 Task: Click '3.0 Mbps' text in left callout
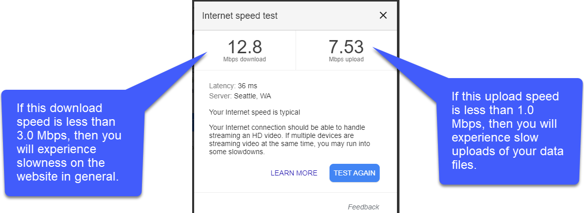[44, 135]
